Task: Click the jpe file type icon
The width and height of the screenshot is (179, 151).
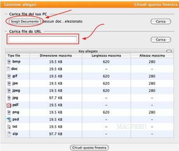Action: click(x=9, y=83)
